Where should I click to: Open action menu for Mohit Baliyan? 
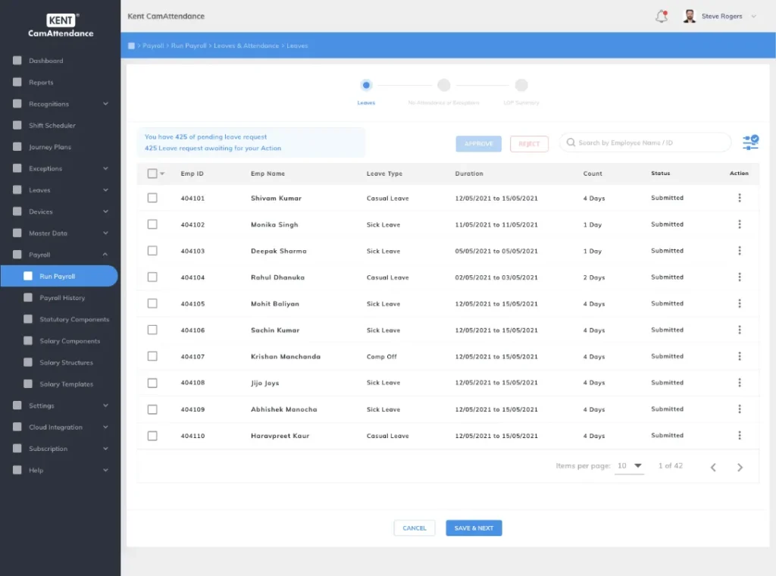[740, 303]
